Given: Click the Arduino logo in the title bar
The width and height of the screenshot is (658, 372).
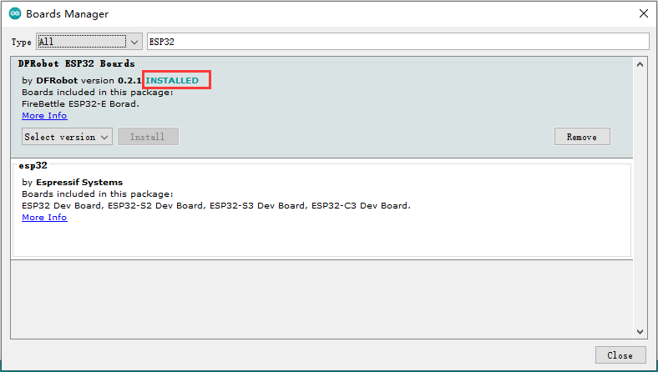Looking at the screenshot, I should click(15, 13).
